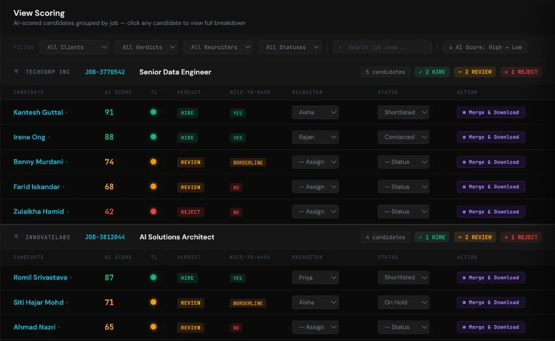Open job link JOB-3812044
Screen dimensions: 555x341
[x=105, y=237]
